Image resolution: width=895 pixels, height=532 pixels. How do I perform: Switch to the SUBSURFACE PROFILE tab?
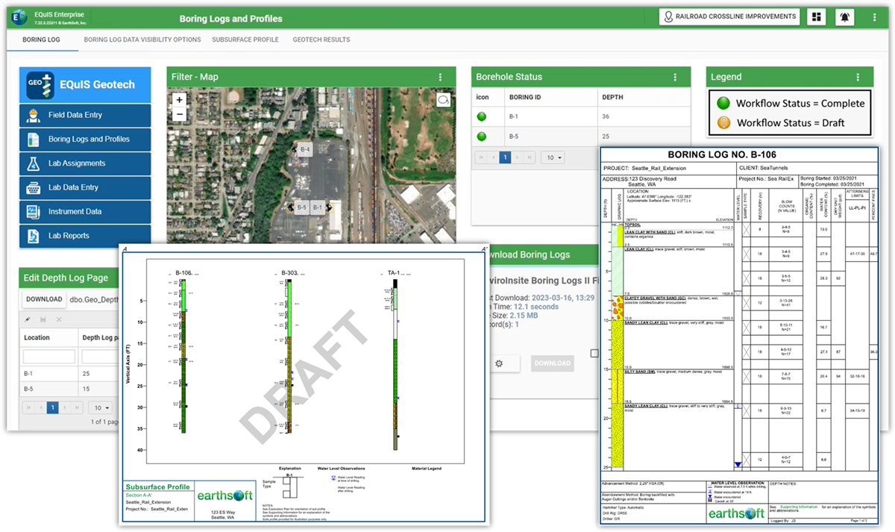pos(245,40)
